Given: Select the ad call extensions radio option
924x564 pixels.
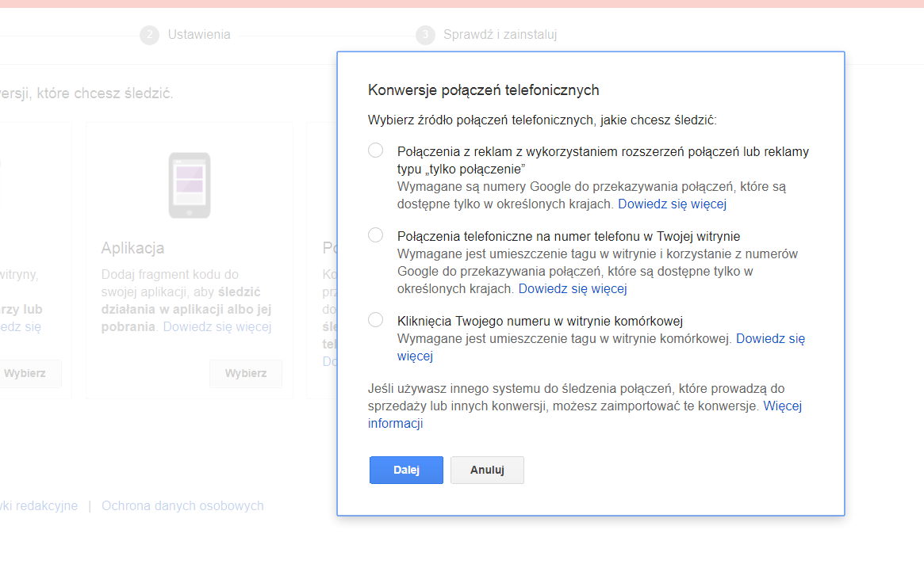Looking at the screenshot, I should (x=376, y=151).
